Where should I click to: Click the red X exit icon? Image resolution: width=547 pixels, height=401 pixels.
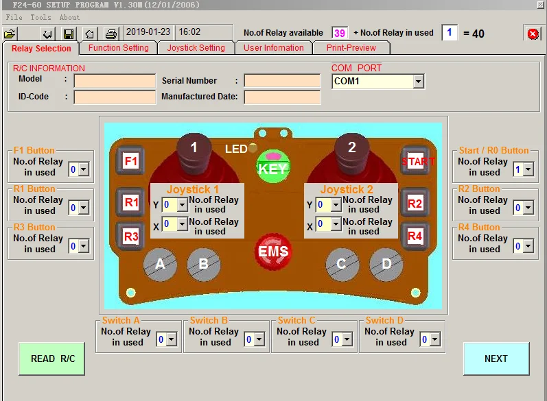click(x=533, y=34)
